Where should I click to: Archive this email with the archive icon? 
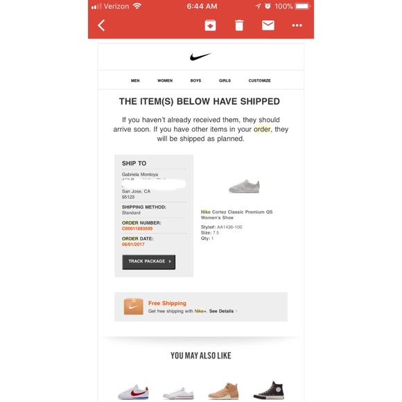210,26
